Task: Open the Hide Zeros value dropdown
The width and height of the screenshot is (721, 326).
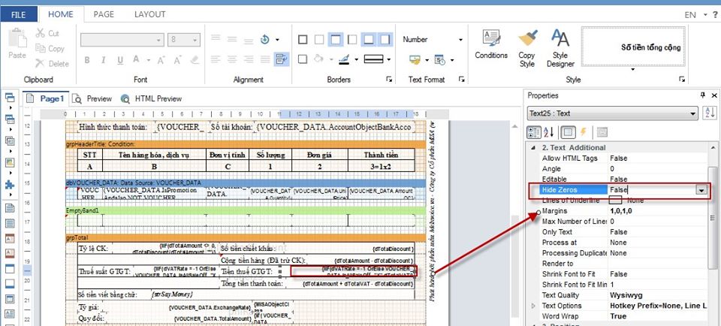Action: [x=701, y=190]
